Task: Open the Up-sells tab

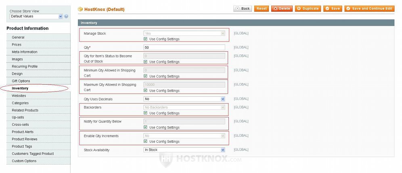Action: [38, 117]
